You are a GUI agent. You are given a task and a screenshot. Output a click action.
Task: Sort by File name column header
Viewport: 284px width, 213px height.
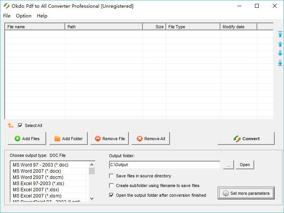(x=35, y=27)
